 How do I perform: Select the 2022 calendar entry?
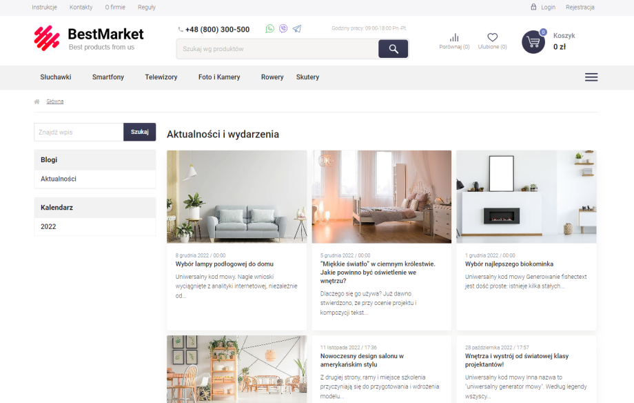click(x=48, y=226)
